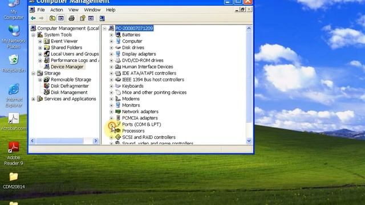Open the Action menu

(x=56, y=10)
